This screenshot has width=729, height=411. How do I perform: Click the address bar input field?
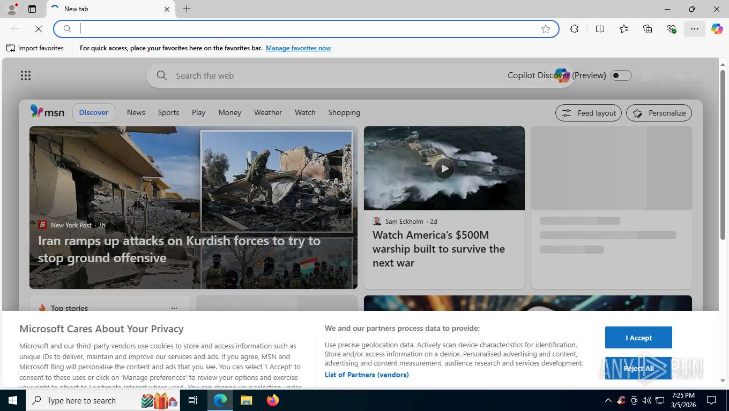306,29
